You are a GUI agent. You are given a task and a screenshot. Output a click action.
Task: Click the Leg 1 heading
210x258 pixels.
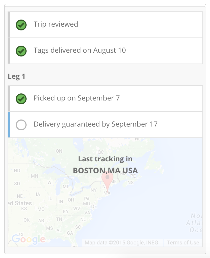17,77
